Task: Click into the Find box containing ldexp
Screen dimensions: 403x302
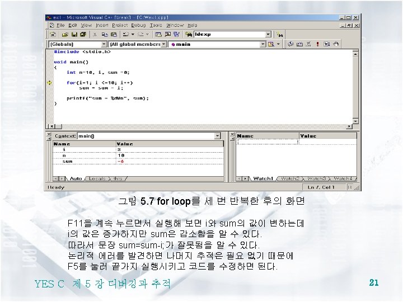Action: pyautogui.click(x=229, y=35)
